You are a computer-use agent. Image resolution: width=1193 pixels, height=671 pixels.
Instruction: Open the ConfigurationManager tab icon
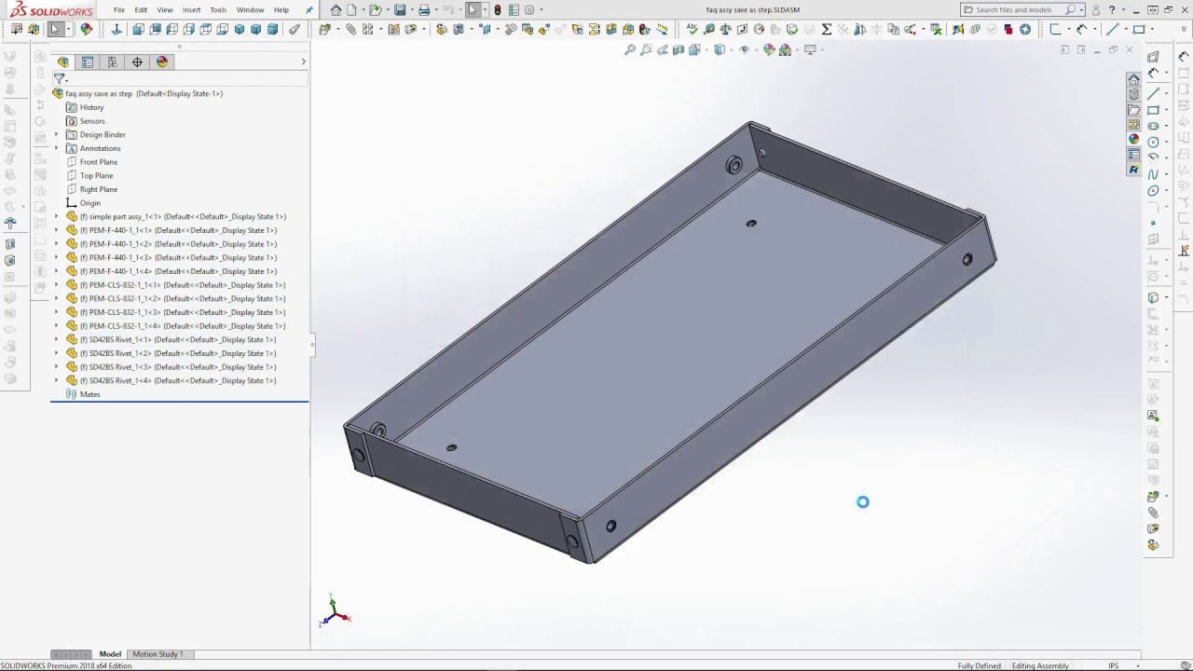pos(112,62)
